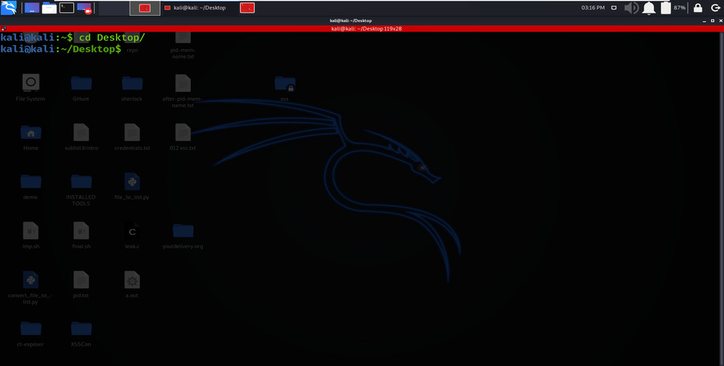Lock the screen with the padlock icon
The height and width of the screenshot is (366, 724).
click(698, 8)
